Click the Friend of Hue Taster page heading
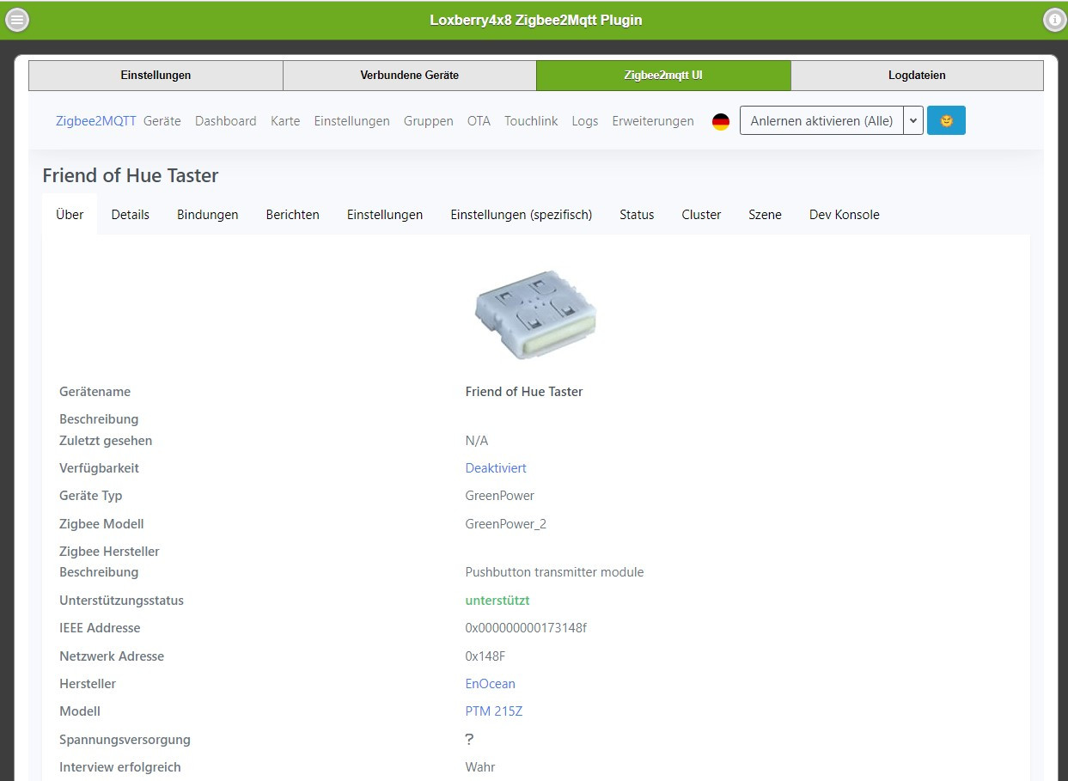This screenshot has width=1068, height=781. pyautogui.click(x=131, y=175)
